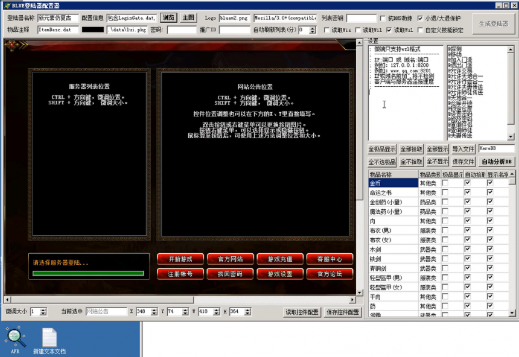Select the 金币 row in item list
519x357 pixels.
[392, 183]
